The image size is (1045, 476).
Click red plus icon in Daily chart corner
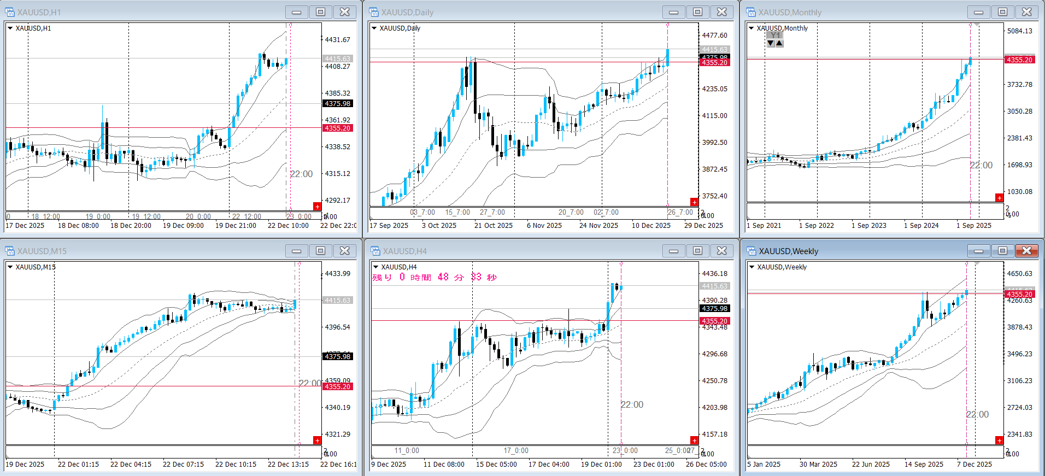pyautogui.click(x=694, y=202)
